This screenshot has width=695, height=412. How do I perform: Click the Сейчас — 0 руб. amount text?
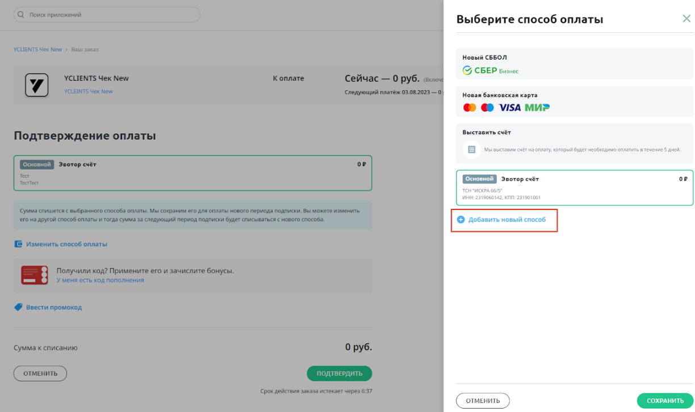pyautogui.click(x=382, y=78)
